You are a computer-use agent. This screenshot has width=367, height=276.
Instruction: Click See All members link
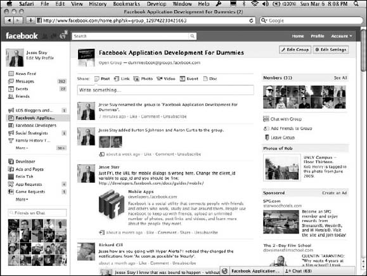click(x=340, y=78)
